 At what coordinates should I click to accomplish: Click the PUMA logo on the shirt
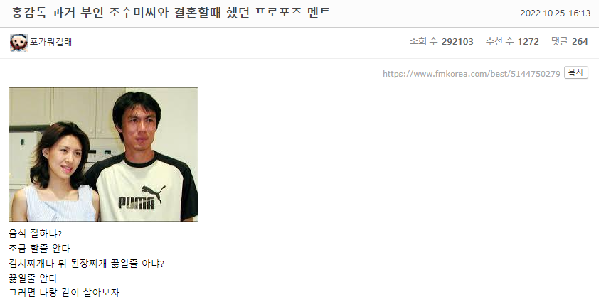pos(142,197)
